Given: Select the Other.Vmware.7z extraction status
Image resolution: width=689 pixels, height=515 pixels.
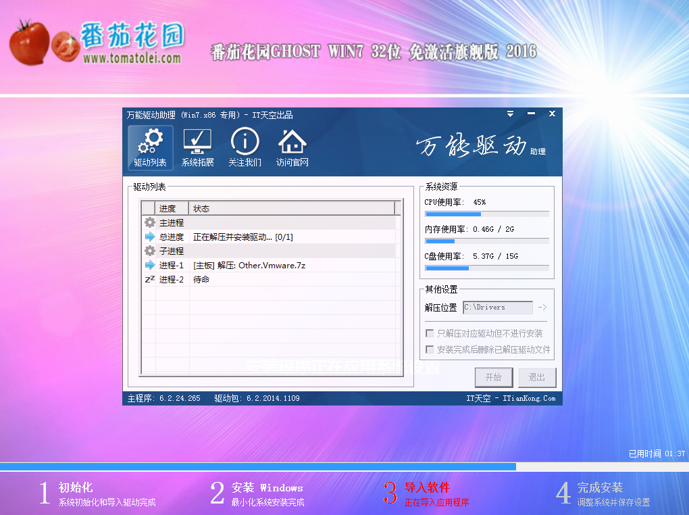Looking at the screenshot, I should 249,265.
